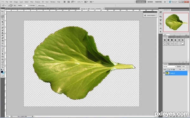
Task: Select the Blur tool
Action: (3, 43)
